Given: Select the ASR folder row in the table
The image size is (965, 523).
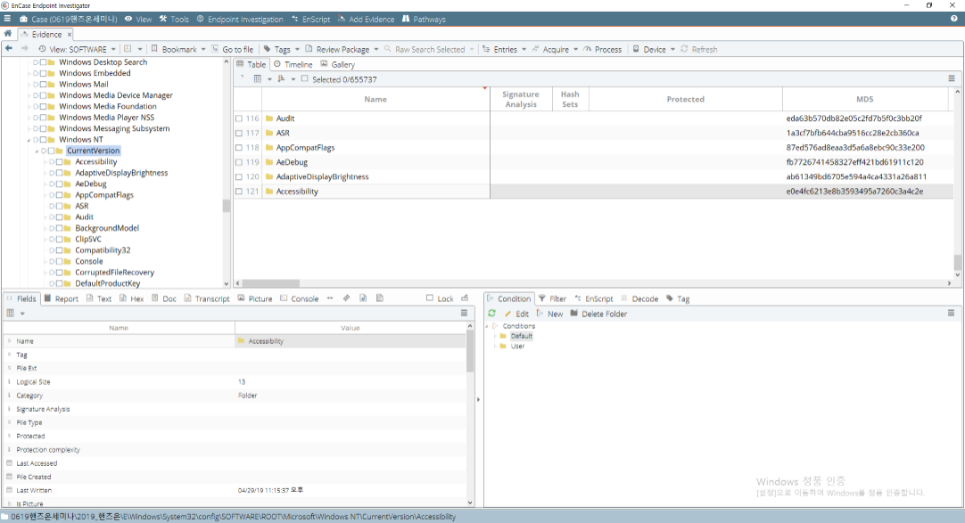Looking at the screenshot, I should click(x=283, y=133).
